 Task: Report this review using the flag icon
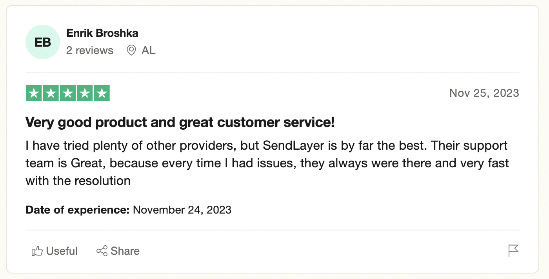point(514,250)
